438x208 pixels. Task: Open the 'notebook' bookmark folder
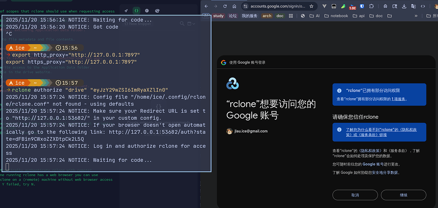[336, 16]
